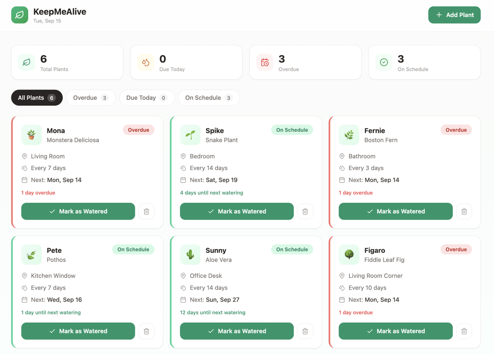Click the 'Boston Fern' species text
The width and height of the screenshot is (494, 355).
click(x=381, y=140)
